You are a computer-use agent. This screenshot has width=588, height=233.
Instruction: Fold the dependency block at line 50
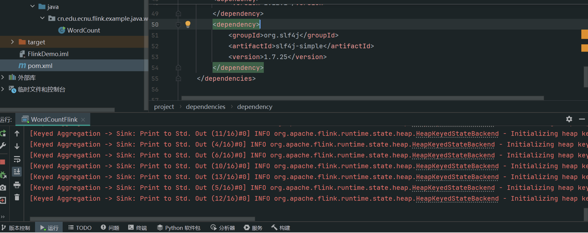pyautogui.click(x=178, y=25)
